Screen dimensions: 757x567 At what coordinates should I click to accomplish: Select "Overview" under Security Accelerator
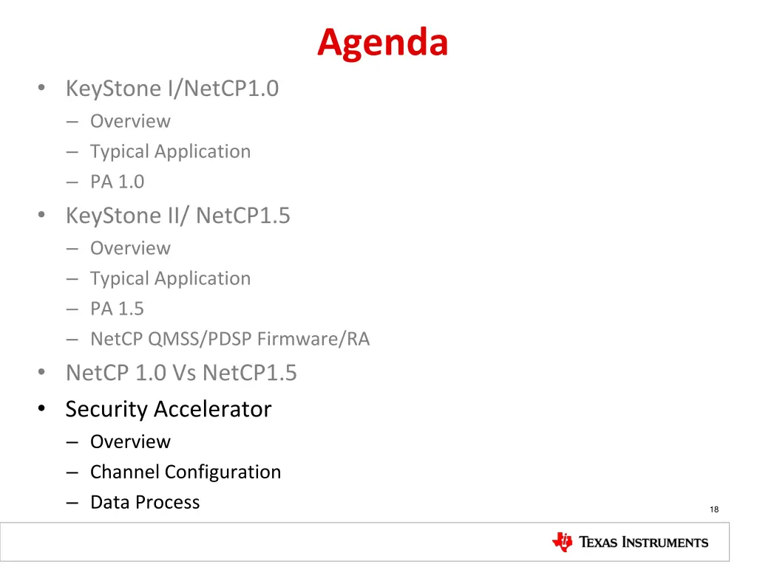pos(130,441)
